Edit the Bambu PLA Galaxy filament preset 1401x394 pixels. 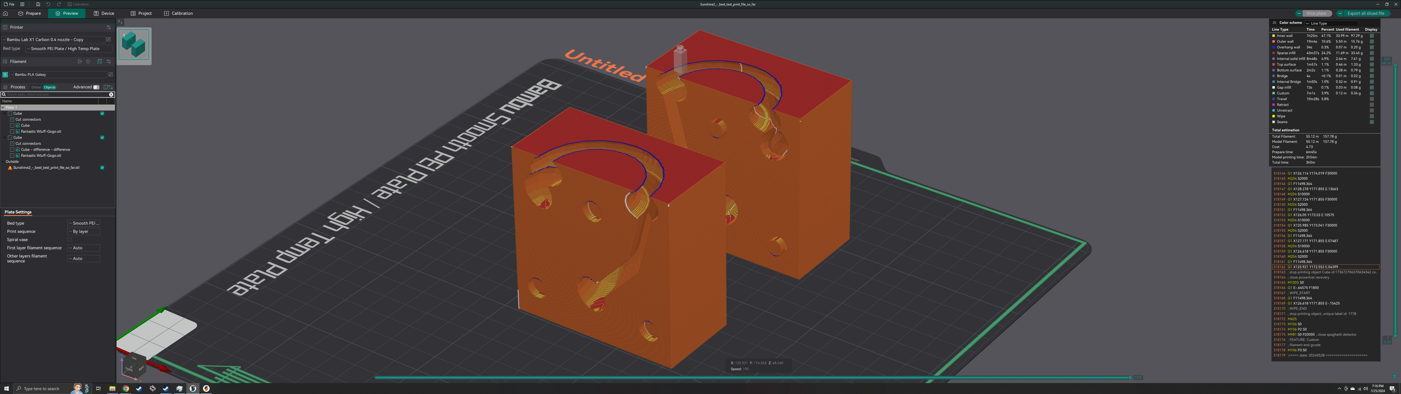[110, 74]
